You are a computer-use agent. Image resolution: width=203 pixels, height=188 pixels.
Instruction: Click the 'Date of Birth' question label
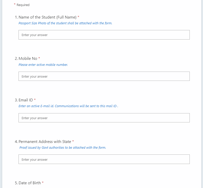pyautogui.click(x=30, y=183)
